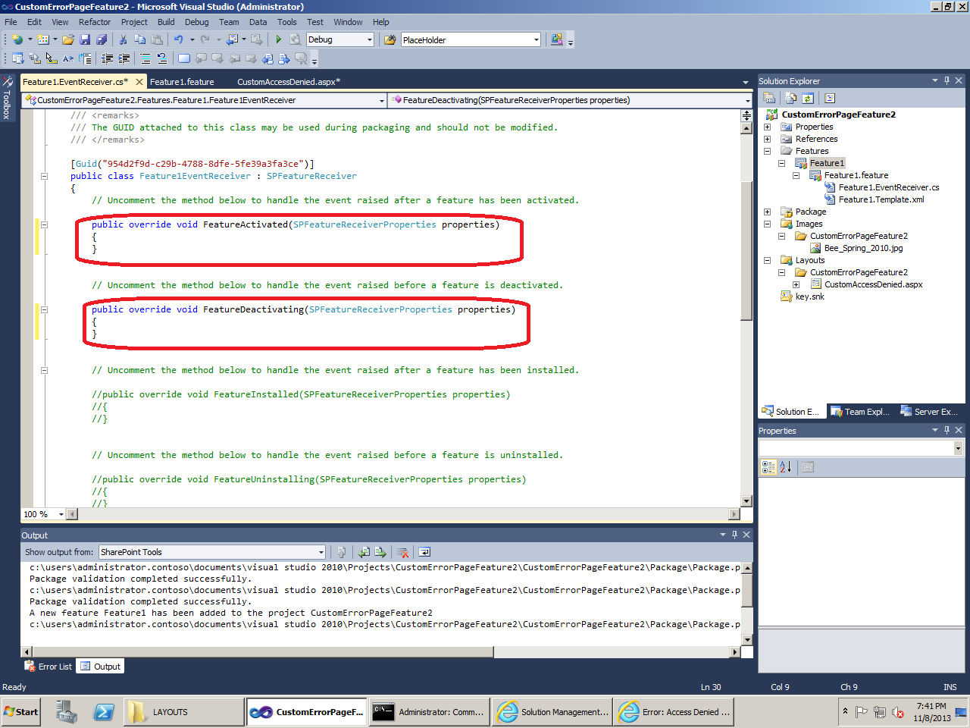Select Bee_Spring_2010.jpg in Solution Explorer
The width and height of the screenshot is (970, 728).
coord(863,248)
